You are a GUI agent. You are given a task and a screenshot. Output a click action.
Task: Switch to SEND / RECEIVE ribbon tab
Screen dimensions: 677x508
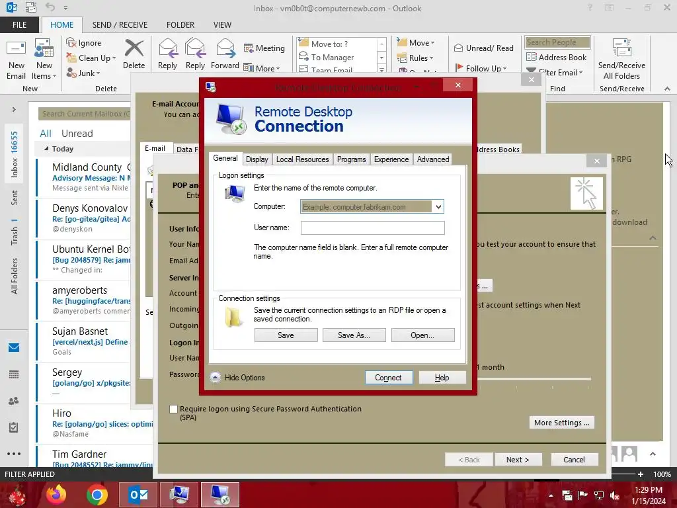120,24
